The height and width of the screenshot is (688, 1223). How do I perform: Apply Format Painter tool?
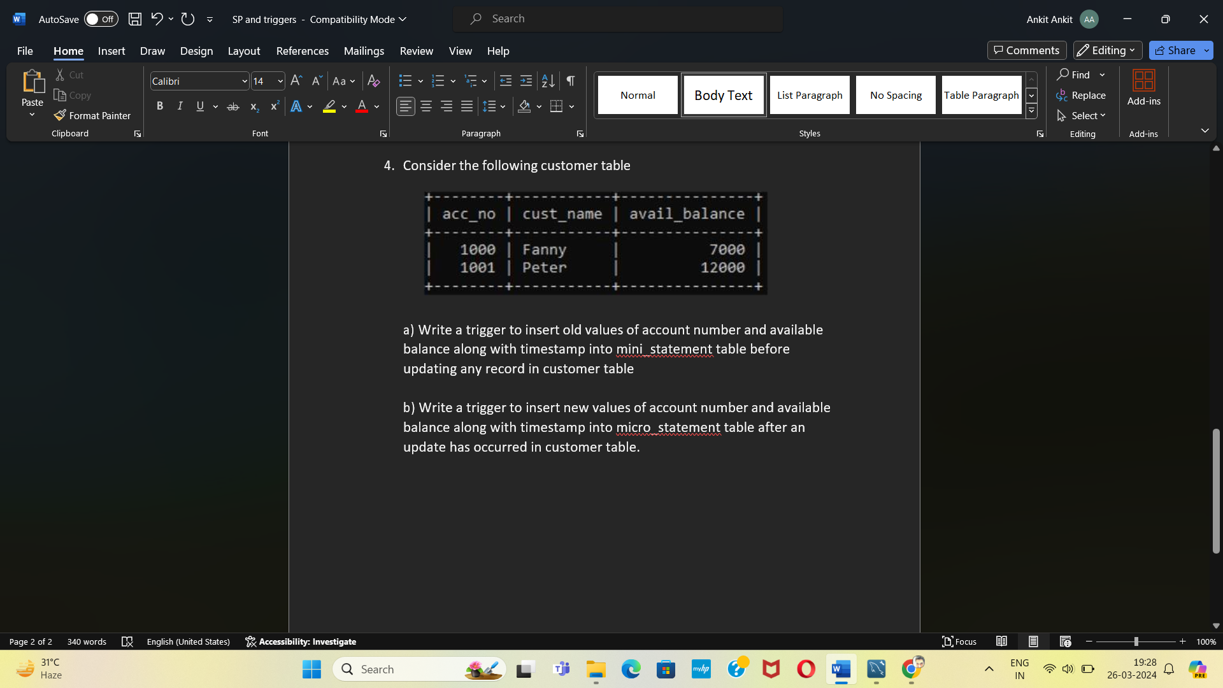(92, 115)
